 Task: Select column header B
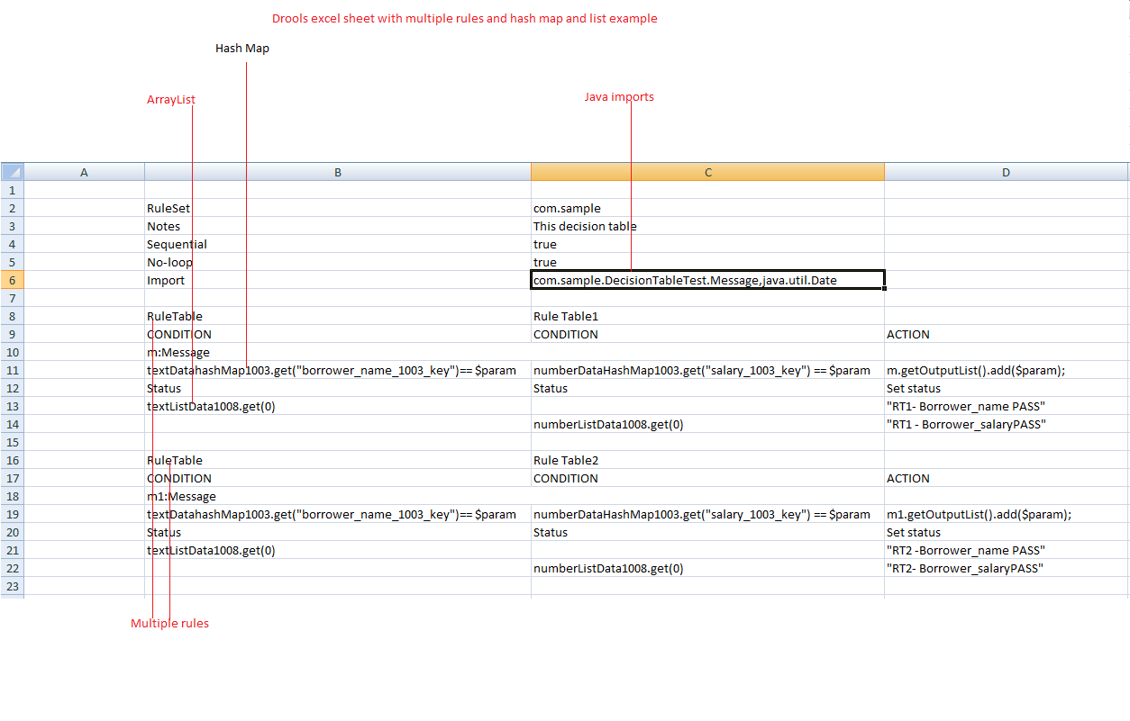pyautogui.click(x=338, y=171)
